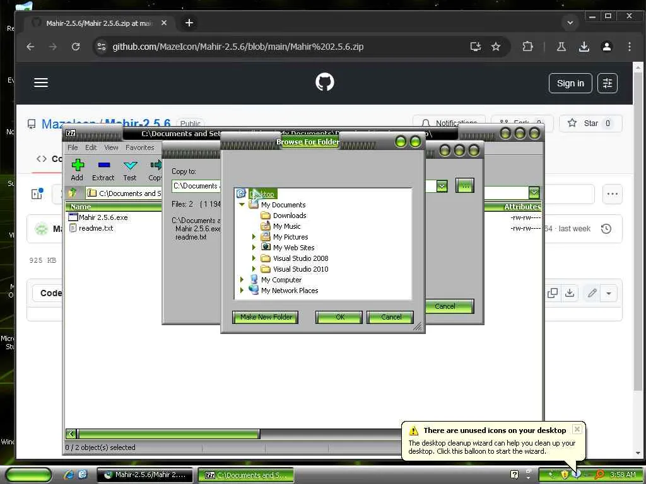The width and height of the screenshot is (646, 484).
Task: Open the Edit menu in 7-Zip
Action: [x=91, y=147]
